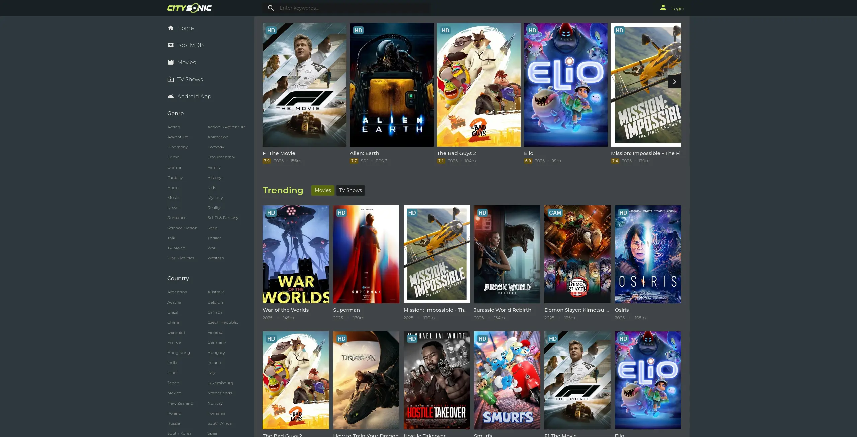Open the Smurfs poster
This screenshot has width=857, height=437.
point(507,380)
